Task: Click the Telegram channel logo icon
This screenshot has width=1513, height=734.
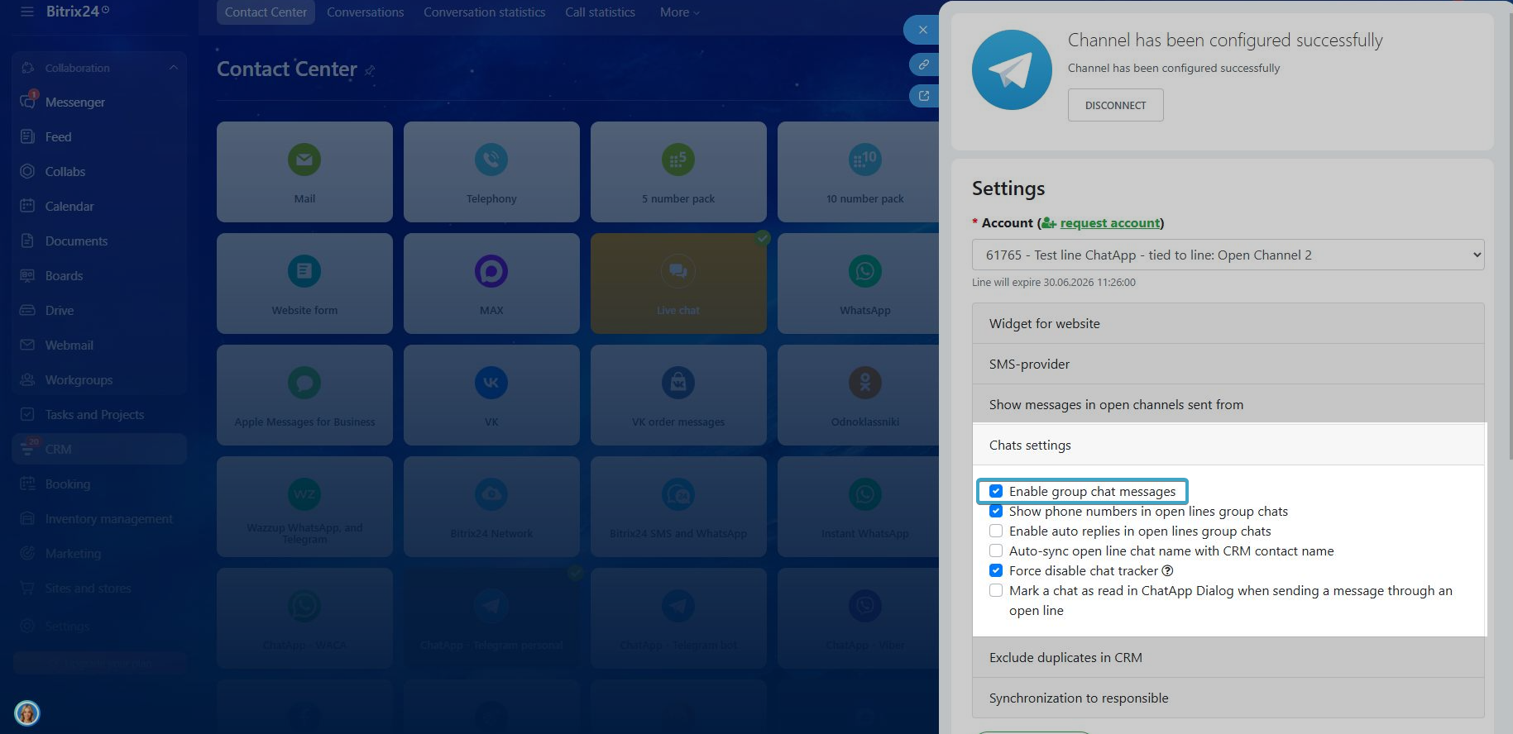Action: tap(1012, 70)
